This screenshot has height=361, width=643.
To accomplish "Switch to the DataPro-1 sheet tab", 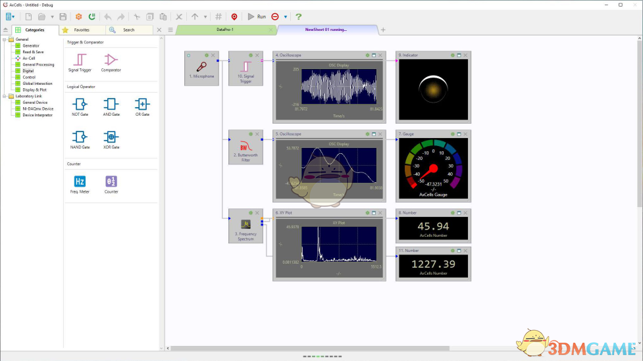I will 225,30.
